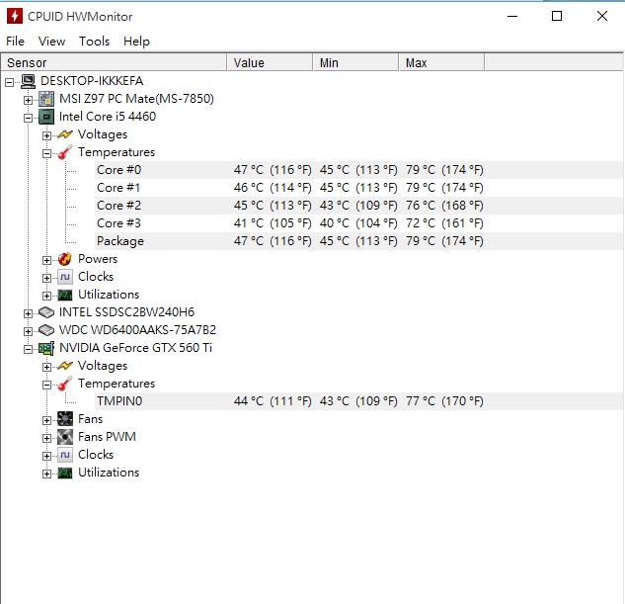
Task: Click the GPU Temperatures thermometer icon
Action: (65, 384)
